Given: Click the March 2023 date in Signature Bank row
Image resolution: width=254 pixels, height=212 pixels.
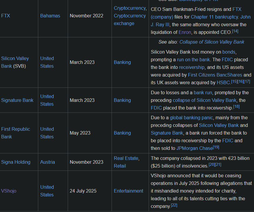Looking at the screenshot, I should (82, 100).
